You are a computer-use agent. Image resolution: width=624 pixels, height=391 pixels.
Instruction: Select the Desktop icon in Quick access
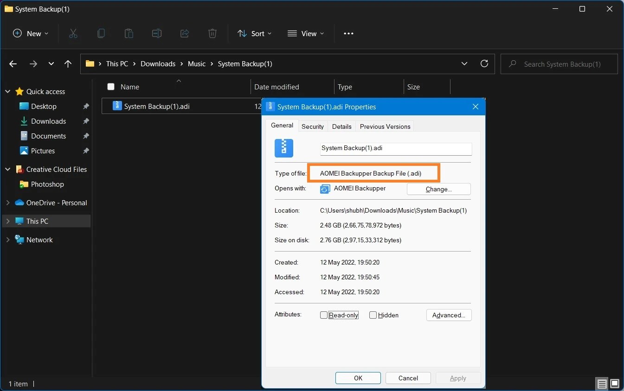(24, 106)
